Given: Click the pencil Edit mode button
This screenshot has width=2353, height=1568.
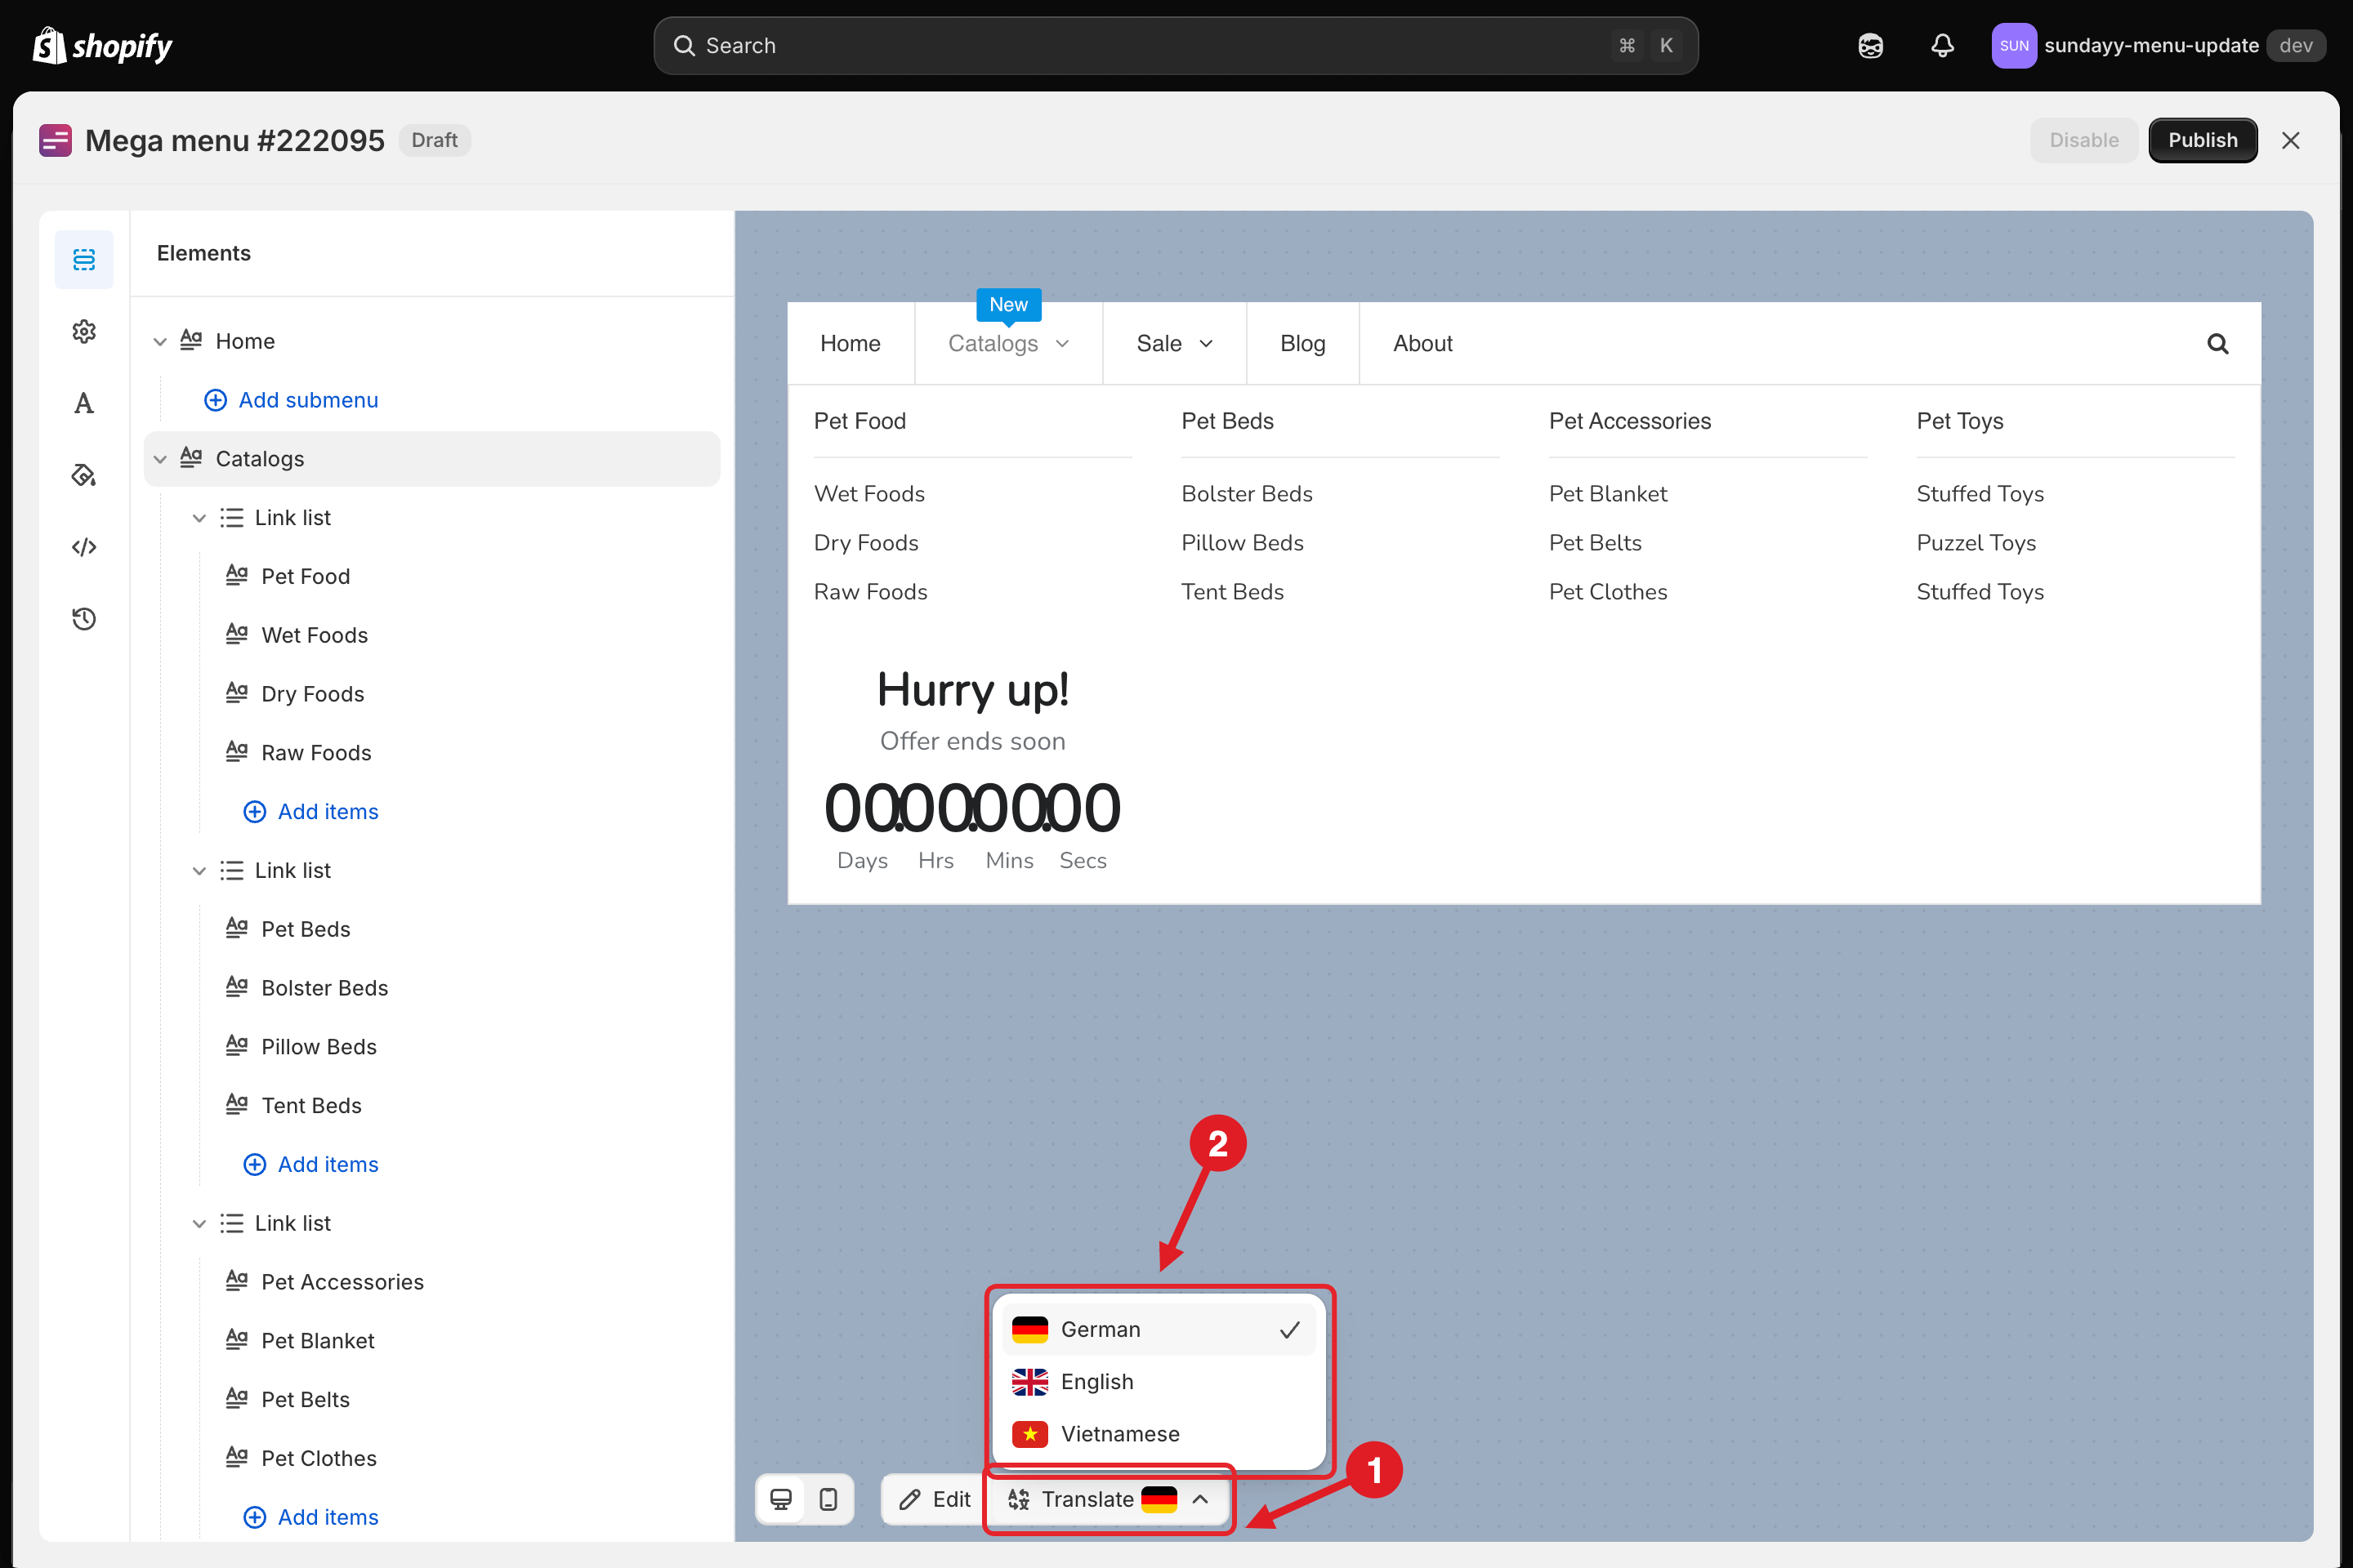Looking at the screenshot, I should click(935, 1499).
